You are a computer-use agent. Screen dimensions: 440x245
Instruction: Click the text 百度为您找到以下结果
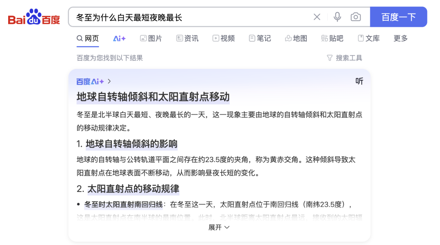coord(110,58)
